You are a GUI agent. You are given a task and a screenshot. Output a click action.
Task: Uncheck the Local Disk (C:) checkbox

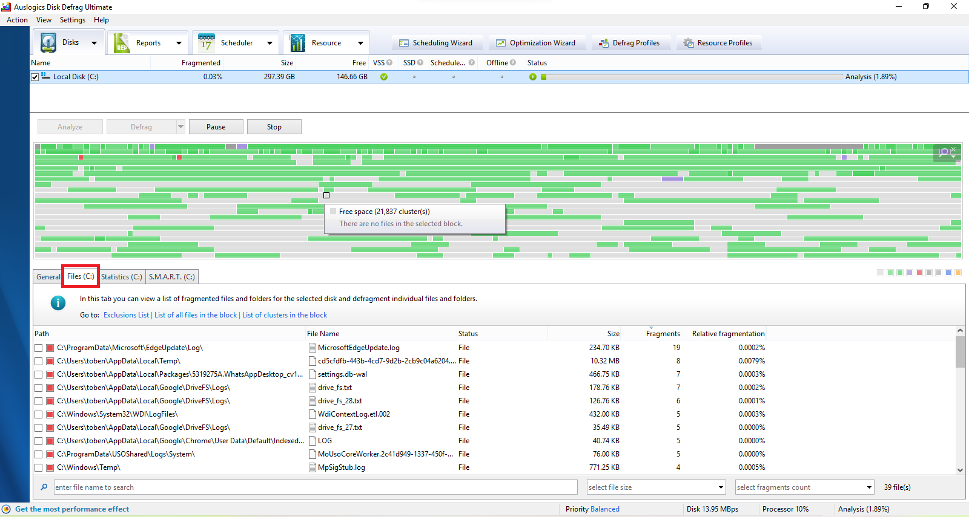click(35, 77)
